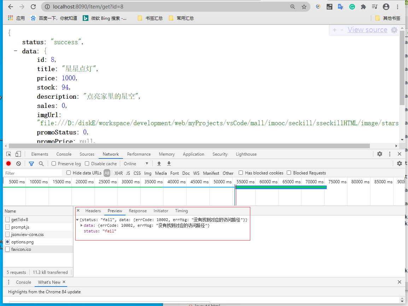Open the 百度一下，你就知道 bookmark
Viewport: 408px width, 306px height.
(54, 18)
